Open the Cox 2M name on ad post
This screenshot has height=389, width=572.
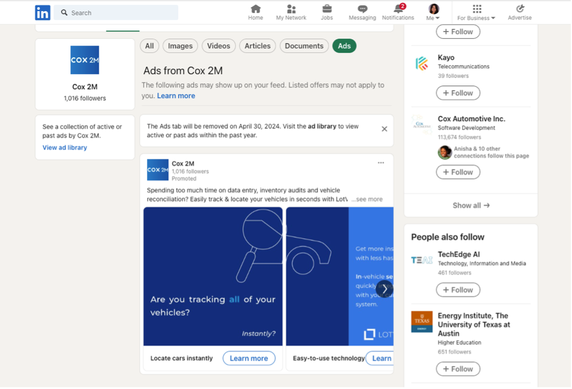point(183,164)
